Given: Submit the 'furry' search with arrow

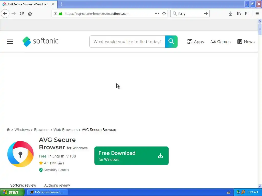Looking at the screenshot, I should [206, 14].
